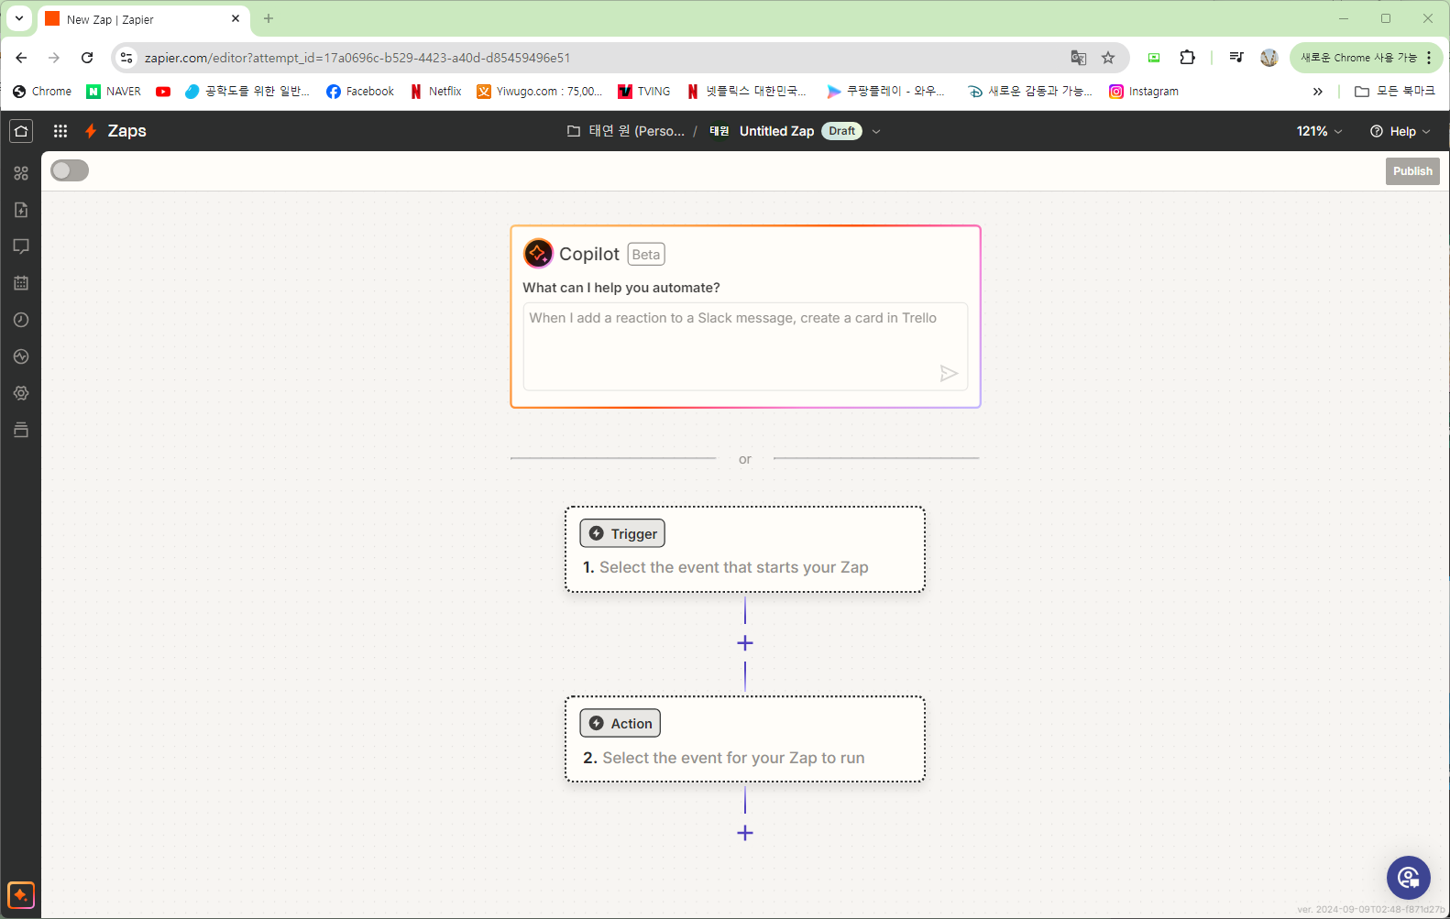Open the Help dropdown

click(x=1400, y=131)
